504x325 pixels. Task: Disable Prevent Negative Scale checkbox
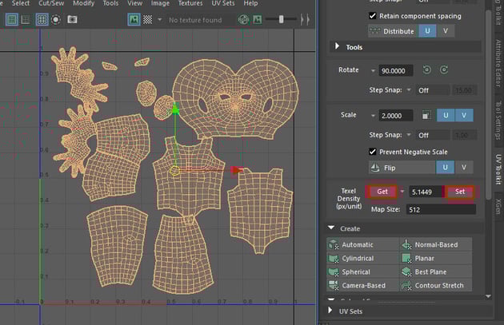tap(373, 152)
